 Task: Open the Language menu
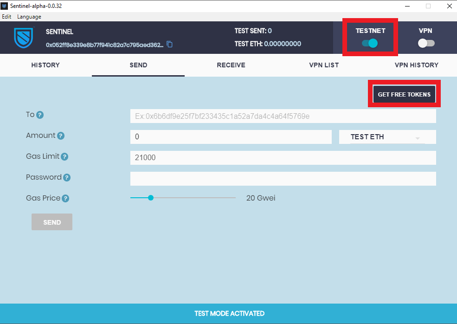[x=29, y=17]
